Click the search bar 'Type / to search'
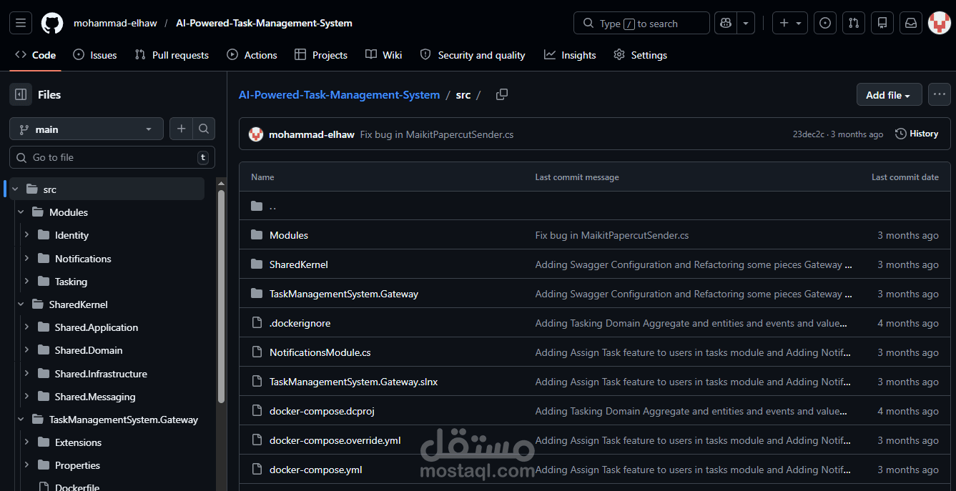The width and height of the screenshot is (956, 491). click(641, 23)
